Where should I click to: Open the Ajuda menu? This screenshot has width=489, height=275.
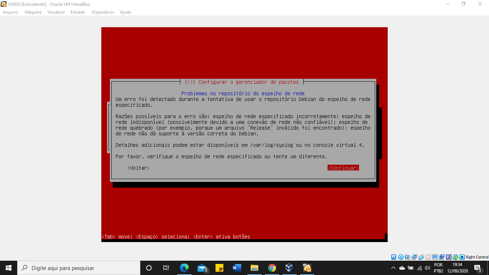coord(125,12)
